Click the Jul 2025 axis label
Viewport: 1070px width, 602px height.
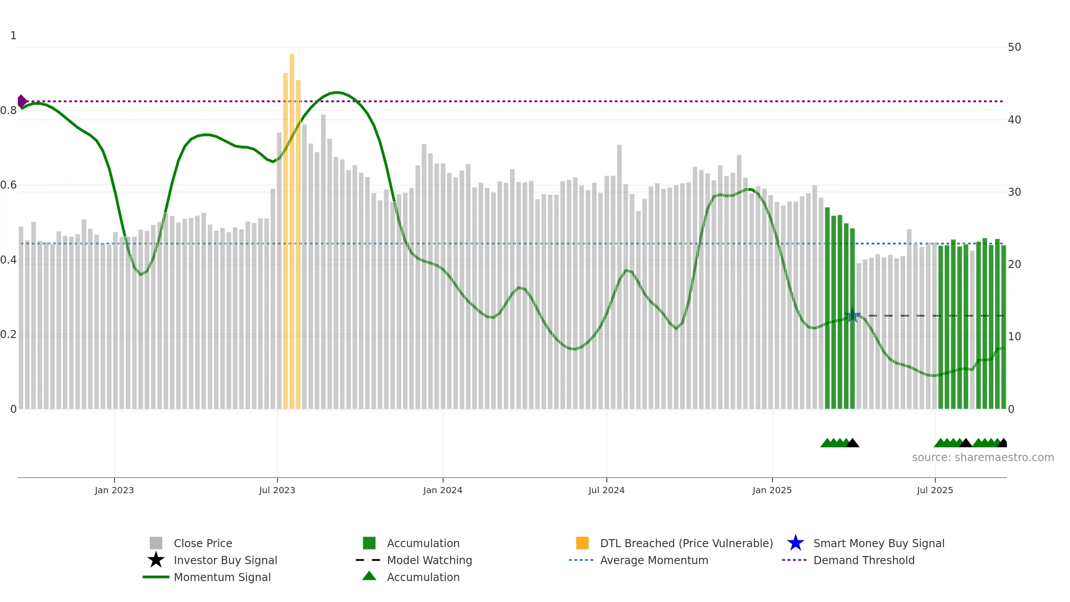pos(935,490)
